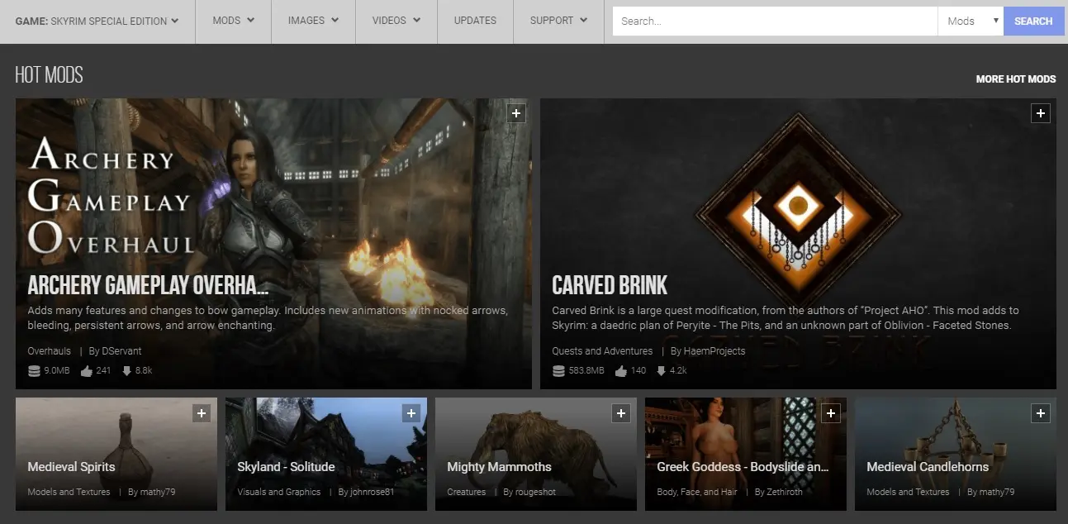Click the plus icon on Skyland - Solitude card
The width and height of the screenshot is (1068, 524).
point(411,412)
